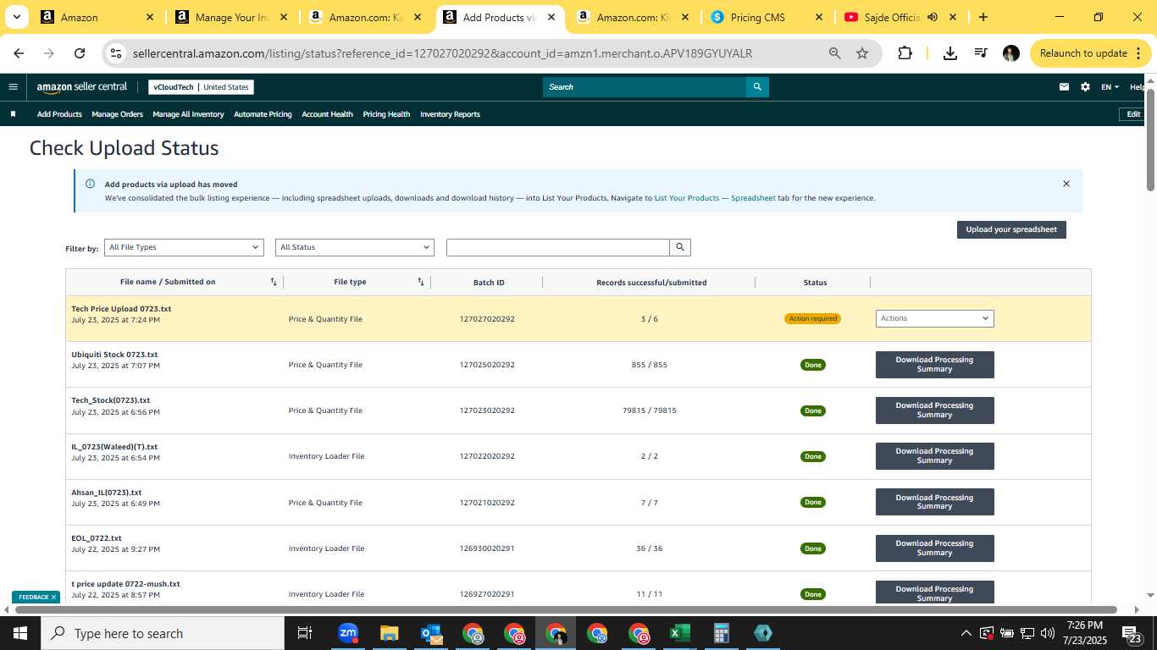The image size is (1157, 650).
Task: Show hidden system tray icons chevron
Action: click(966, 633)
